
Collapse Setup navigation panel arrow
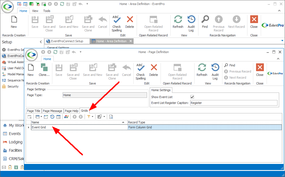(x=41, y=42)
